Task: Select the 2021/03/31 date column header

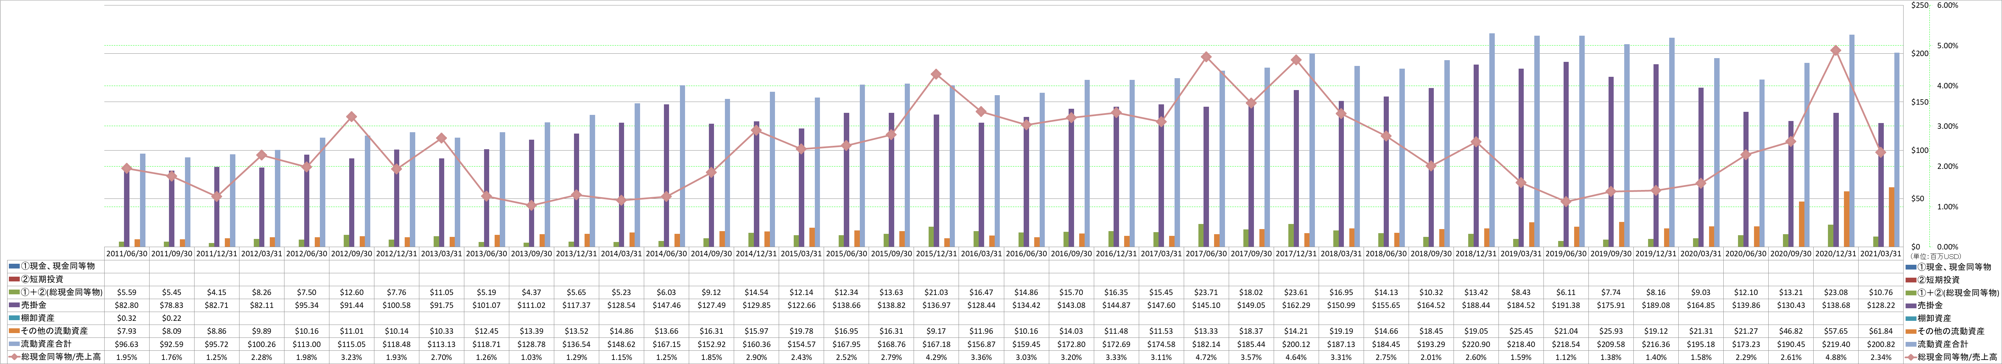Action: (x=1881, y=254)
